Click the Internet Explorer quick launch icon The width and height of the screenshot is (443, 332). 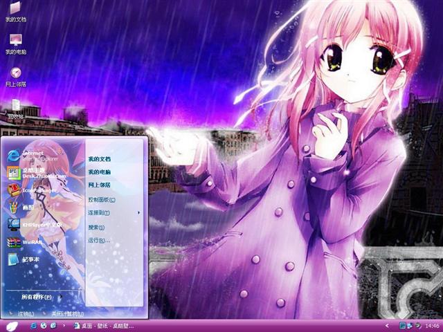click(x=34, y=326)
